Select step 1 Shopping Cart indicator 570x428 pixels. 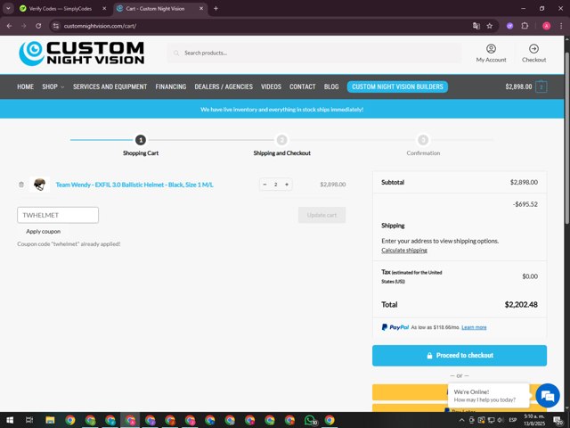[x=141, y=140]
